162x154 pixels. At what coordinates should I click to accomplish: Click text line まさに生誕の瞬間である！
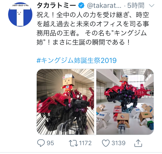tap(91, 42)
